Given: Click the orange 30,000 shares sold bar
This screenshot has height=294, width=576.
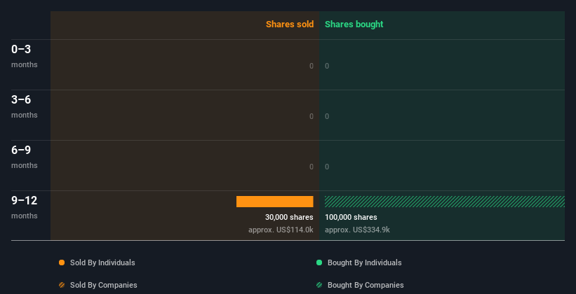Looking at the screenshot, I should [274, 202].
